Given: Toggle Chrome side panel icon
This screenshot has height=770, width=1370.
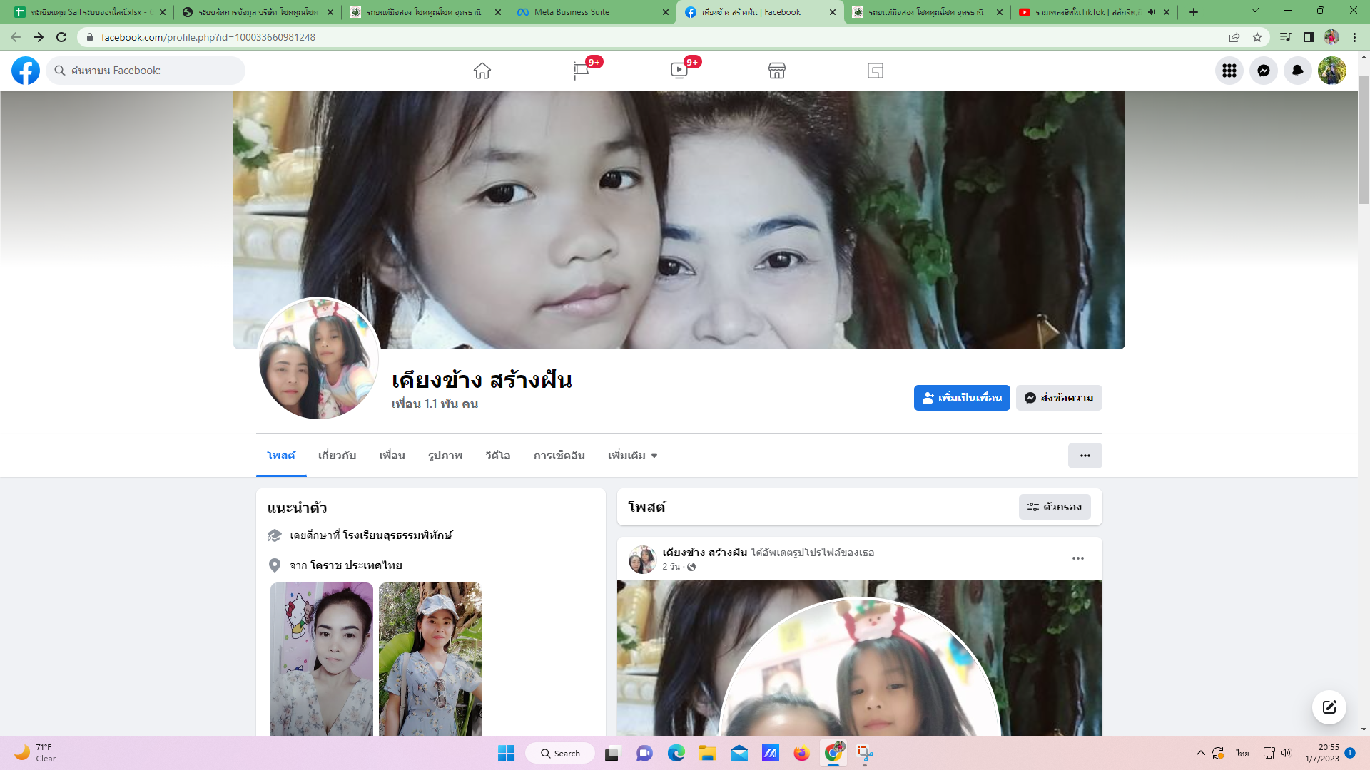Looking at the screenshot, I should [x=1309, y=37].
